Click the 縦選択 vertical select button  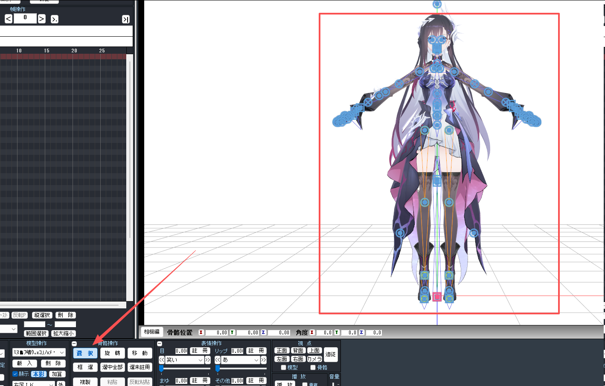42,315
